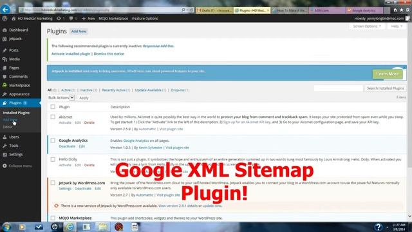Image resolution: width=412 pixels, height=232 pixels.
Task: Click Dismiss this notice link
Action: (x=109, y=53)
